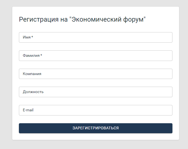Focus the E-mail input field
The width and height of the screenshot is (188, 149).
point(95,110)
